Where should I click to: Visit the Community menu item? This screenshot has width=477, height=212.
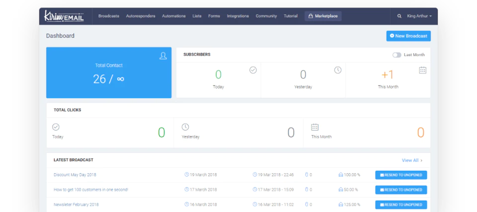[x=266, y=16]
